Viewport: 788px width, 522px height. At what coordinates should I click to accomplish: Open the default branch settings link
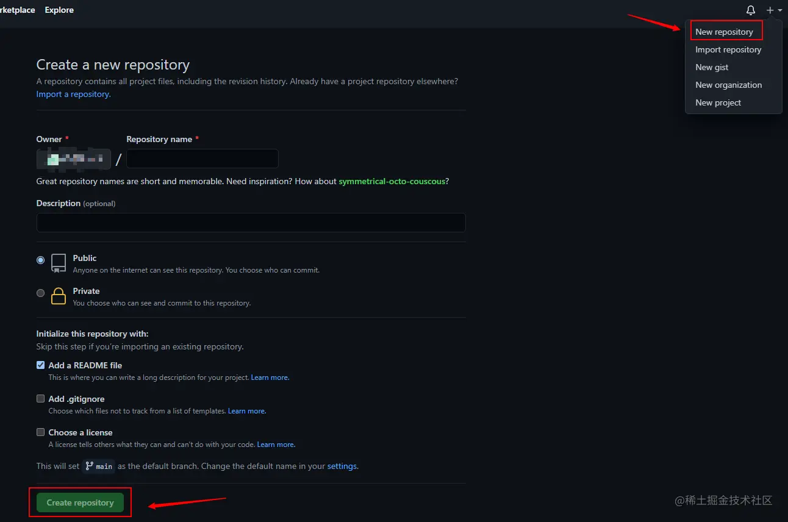pos(343,466)
